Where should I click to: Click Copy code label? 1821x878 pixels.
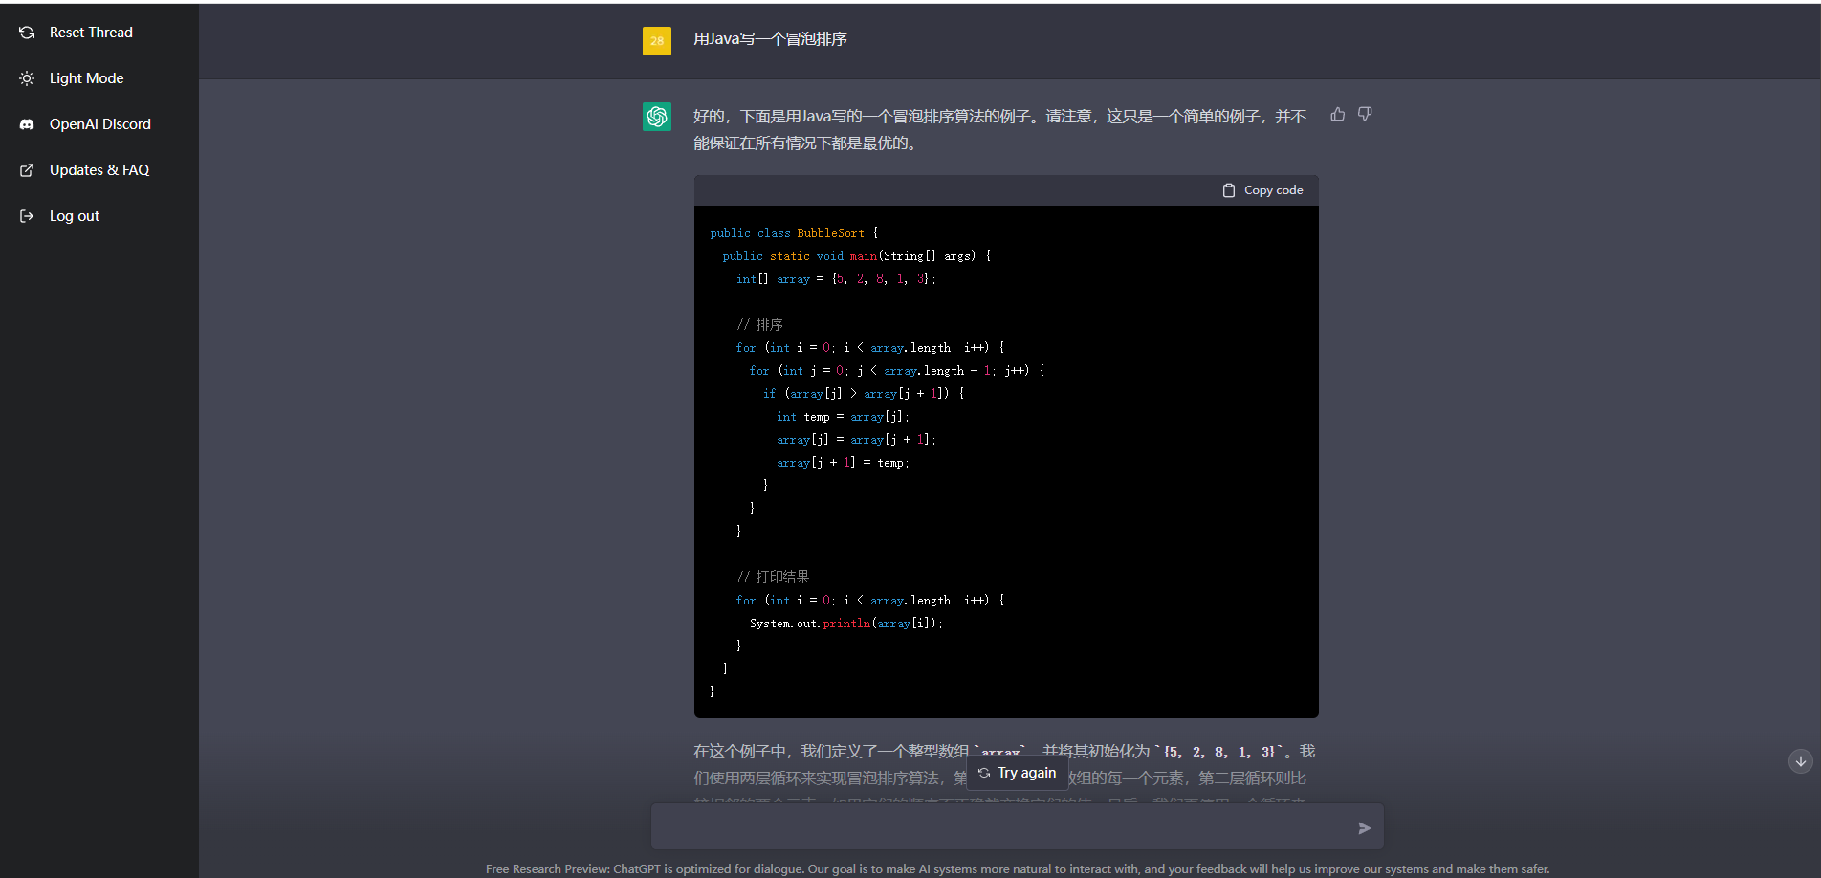1273,190
